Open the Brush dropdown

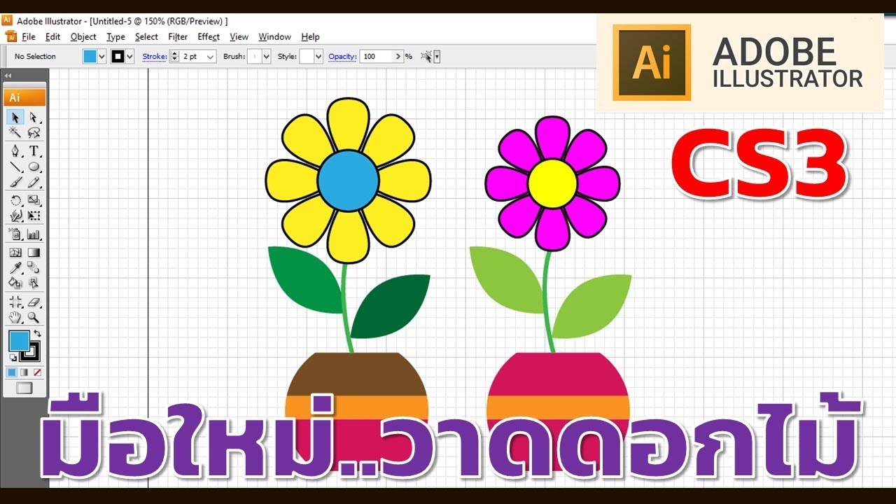click(x=266, y=57)
